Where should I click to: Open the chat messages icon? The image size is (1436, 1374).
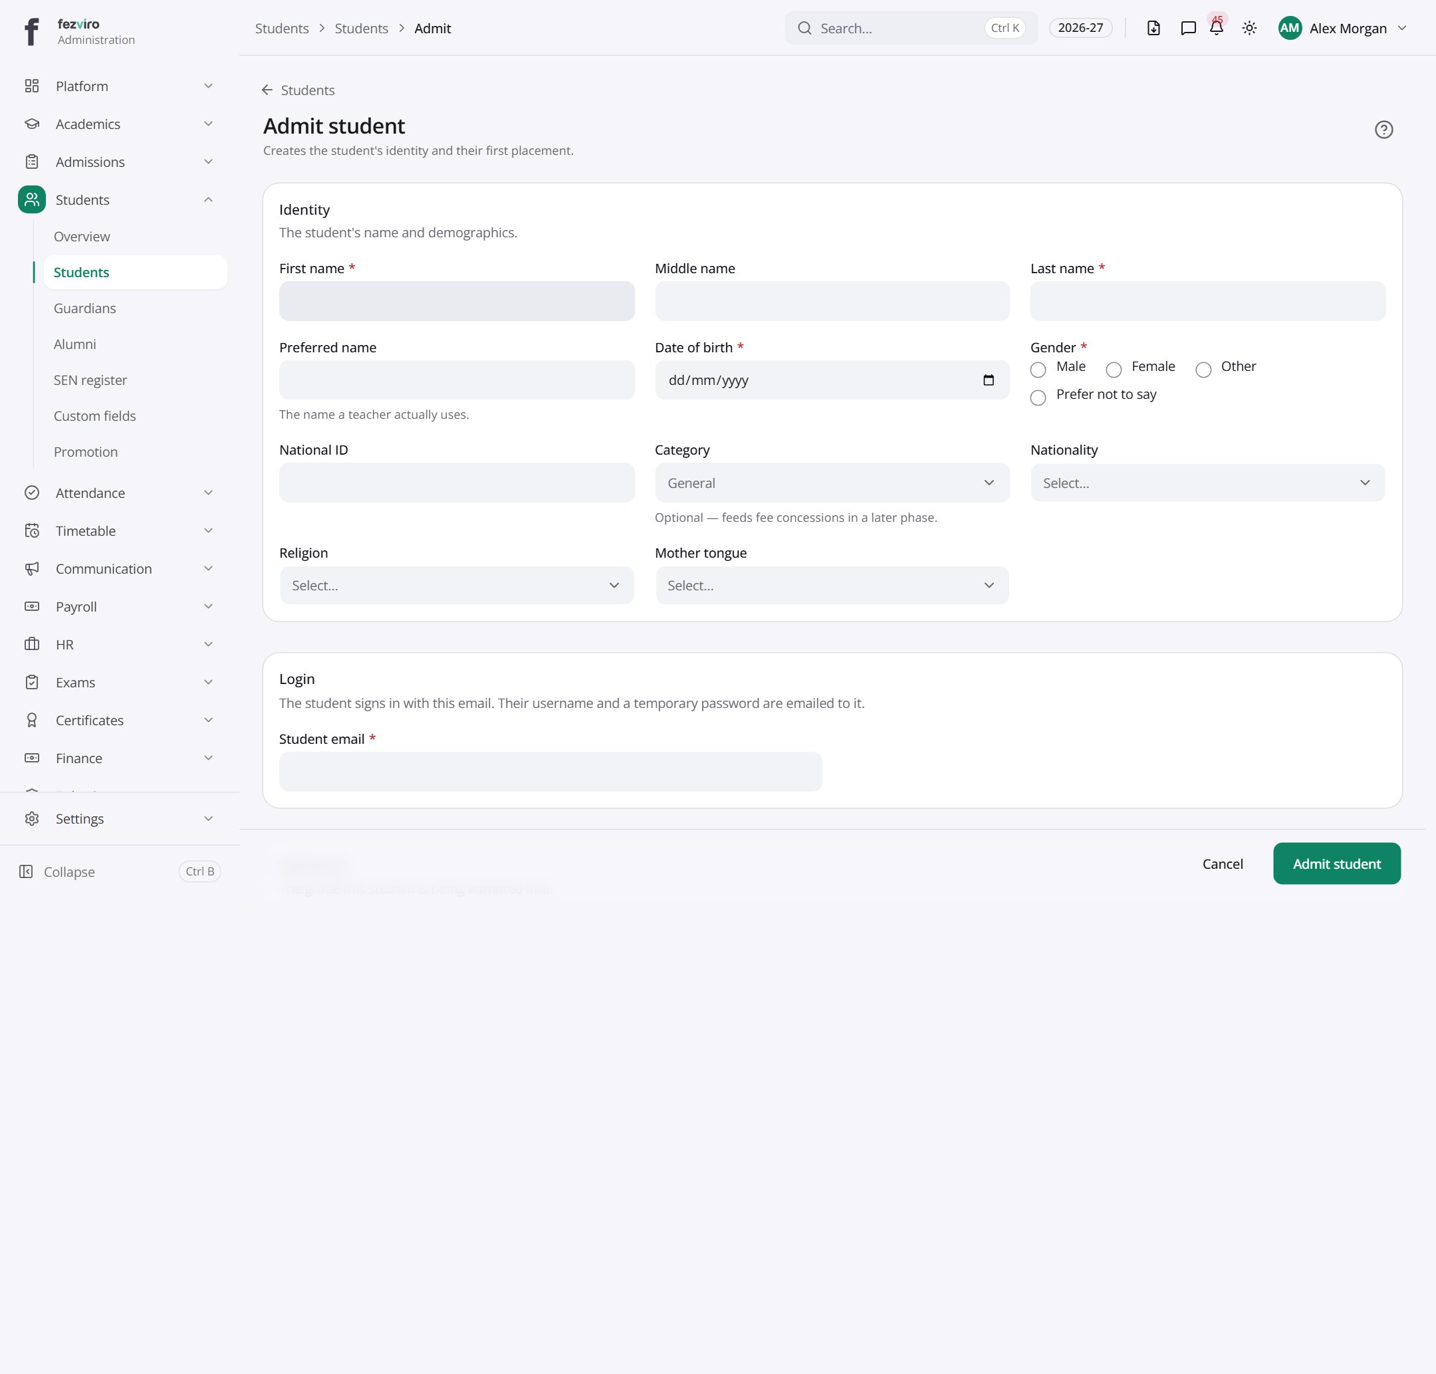pyautogui.click(x=1189, y=29)
